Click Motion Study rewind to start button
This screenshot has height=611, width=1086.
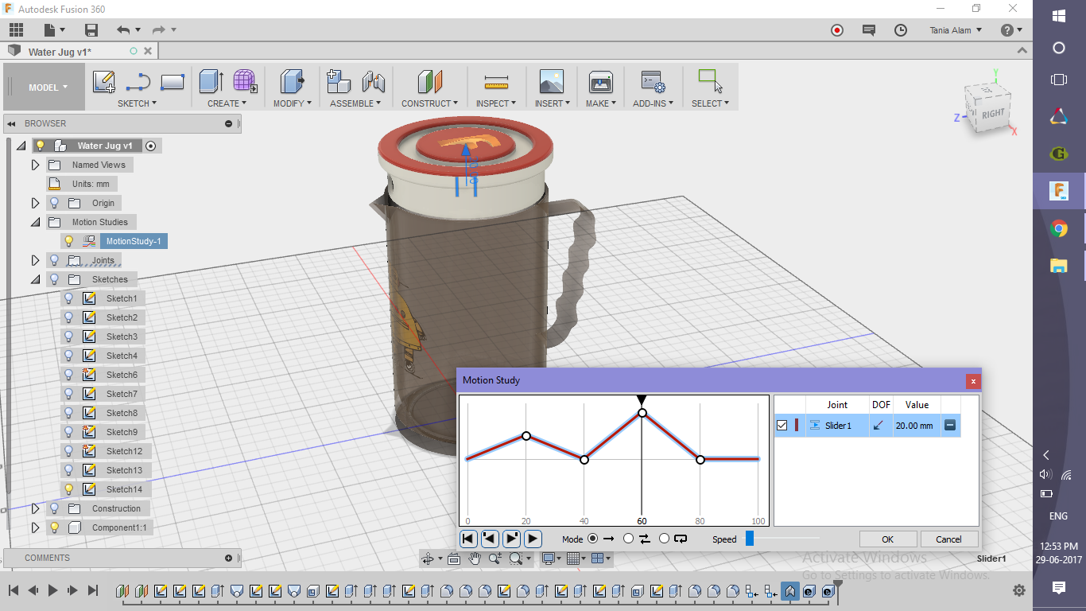click(469, 539)
